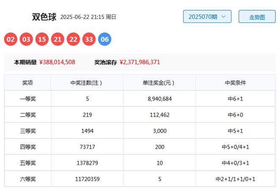Click fourth prize winner count 73717
This screenshot has height=191, width=280.
click(x=87, y=147)
